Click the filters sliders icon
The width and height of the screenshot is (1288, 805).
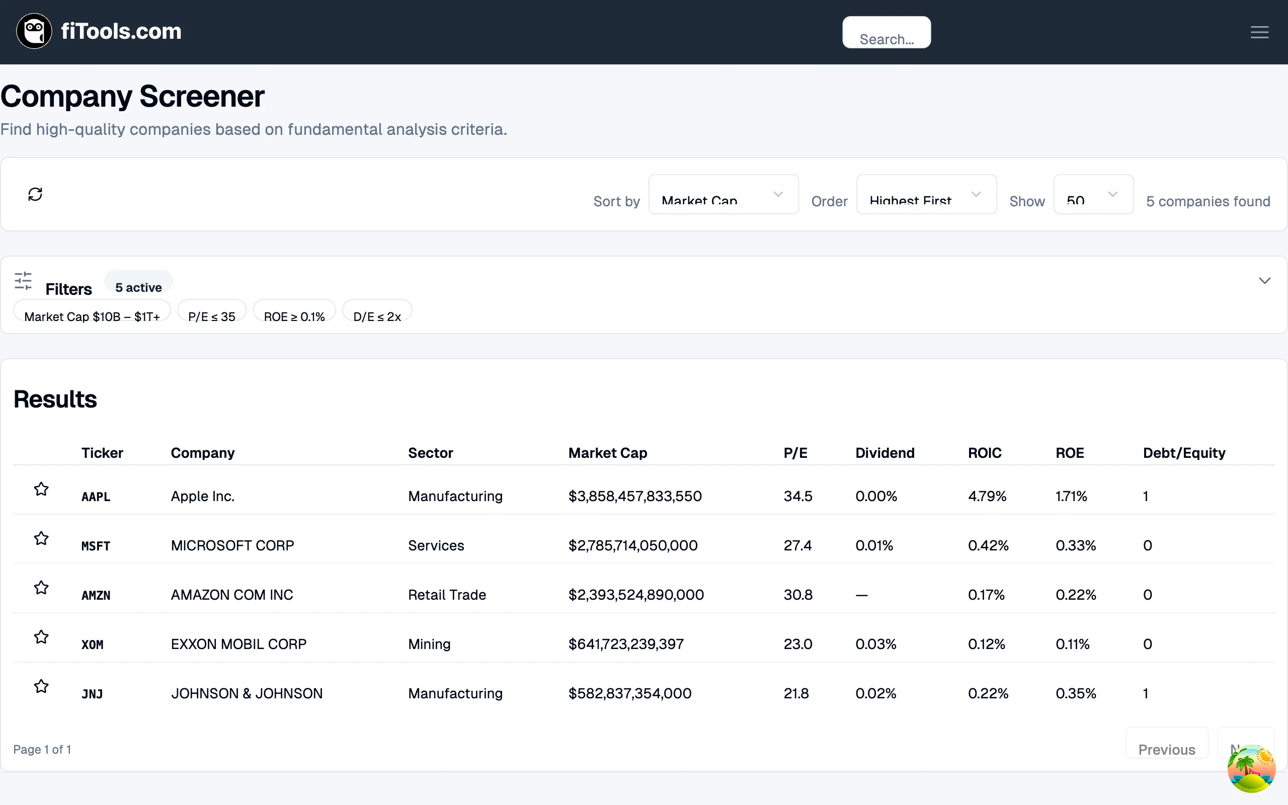point(23,281)
